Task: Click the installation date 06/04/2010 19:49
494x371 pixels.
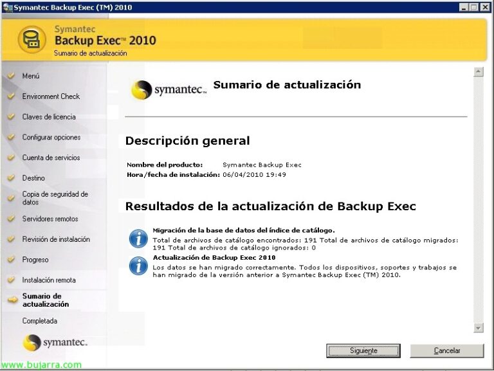Action: [254, 174]
